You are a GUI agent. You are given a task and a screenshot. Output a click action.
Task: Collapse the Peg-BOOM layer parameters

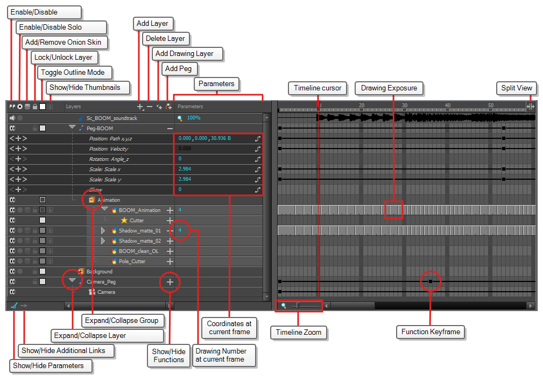click(72, 128)
